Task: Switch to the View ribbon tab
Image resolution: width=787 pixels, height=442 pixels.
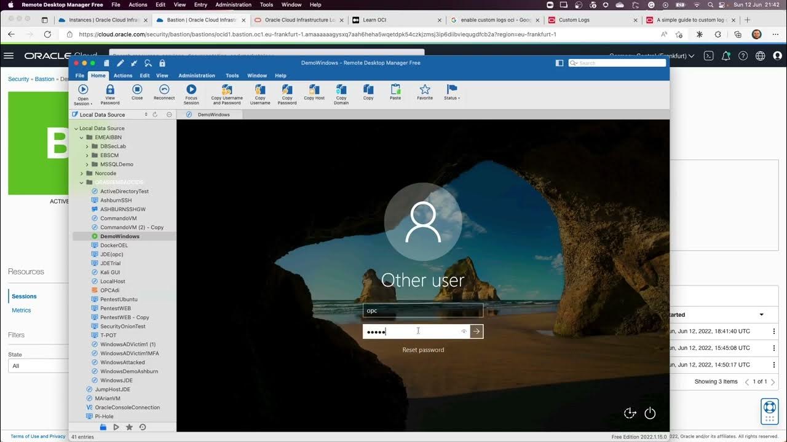Action: point(162,76)
